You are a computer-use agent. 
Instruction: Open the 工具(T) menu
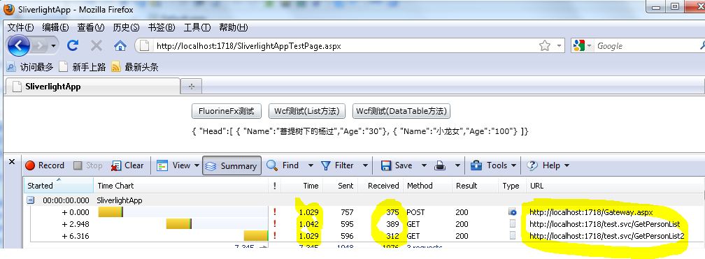click(x=197, y=28)
